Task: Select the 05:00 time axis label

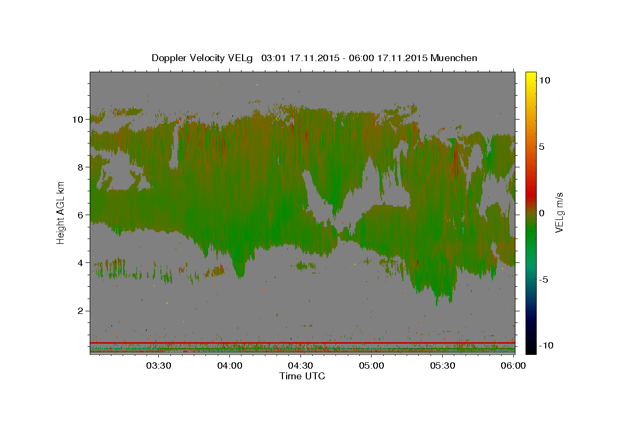Action: tap(372, 365)
